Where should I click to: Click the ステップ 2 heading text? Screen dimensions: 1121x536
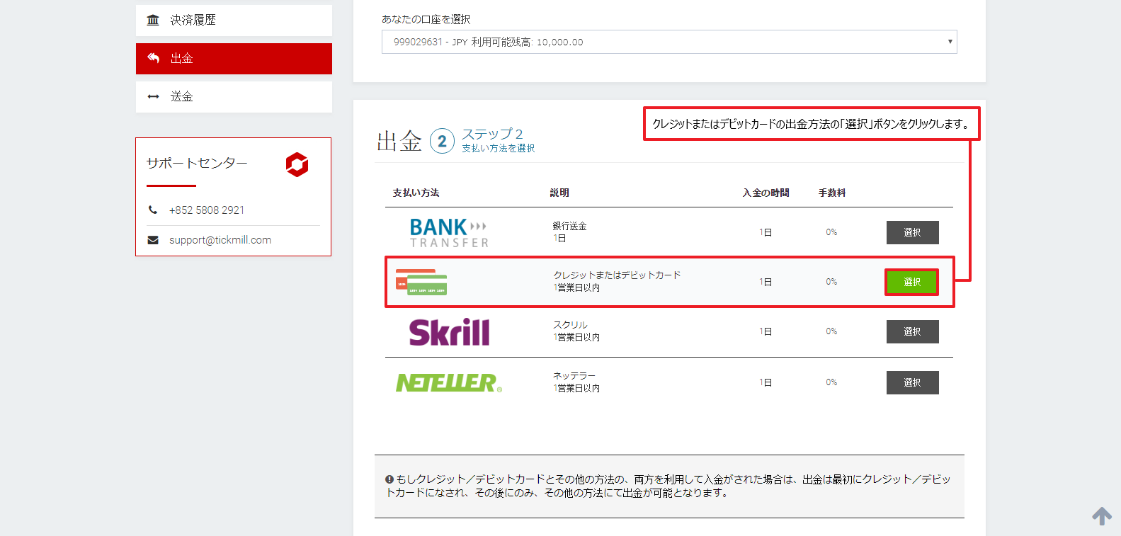(x=492, y=134)
